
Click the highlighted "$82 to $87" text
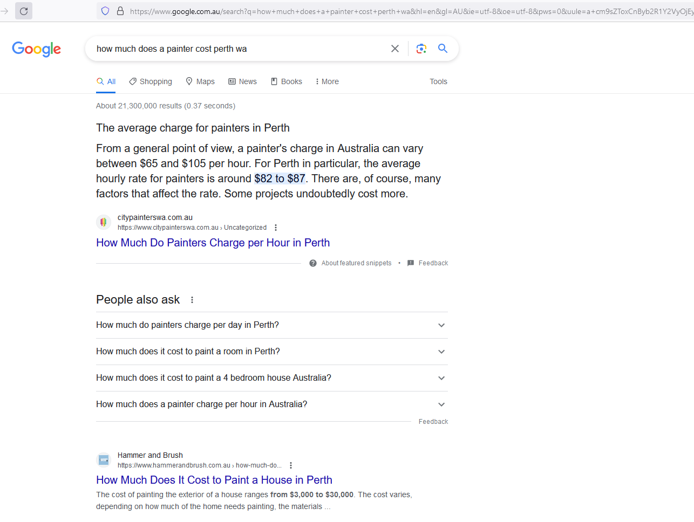click(x=280, y=178)
